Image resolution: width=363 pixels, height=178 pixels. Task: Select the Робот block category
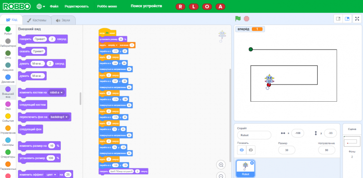click(8, 30)
